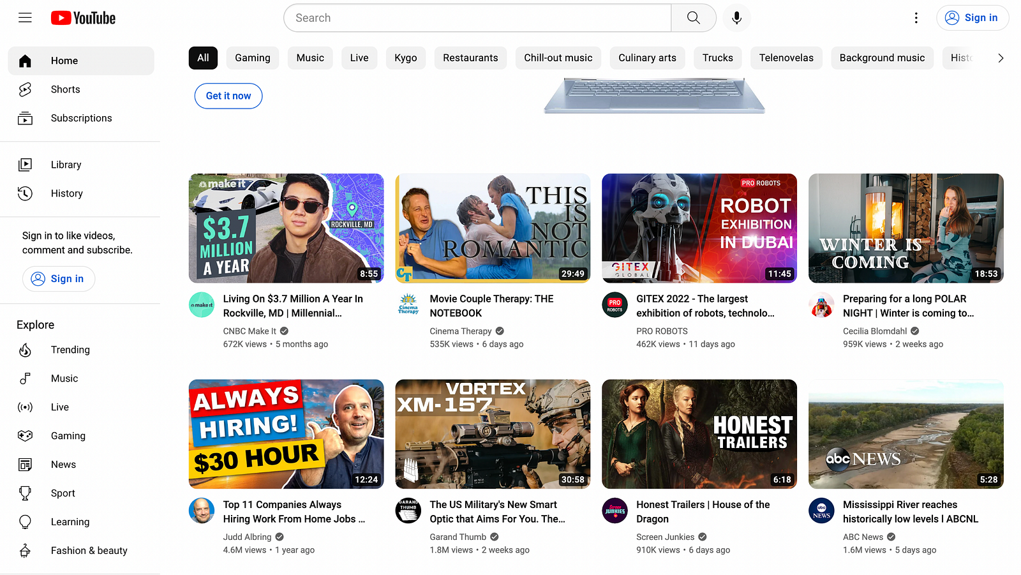Viewport: 1021px width, 575px height.
Task: Open the hamburger guide menu
Action: (x=25, y=18)
